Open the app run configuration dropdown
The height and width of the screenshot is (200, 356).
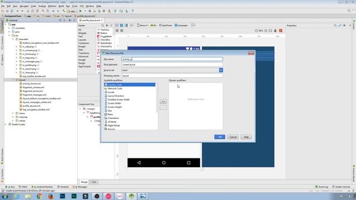pyautogui.click(x=73, y=11)
